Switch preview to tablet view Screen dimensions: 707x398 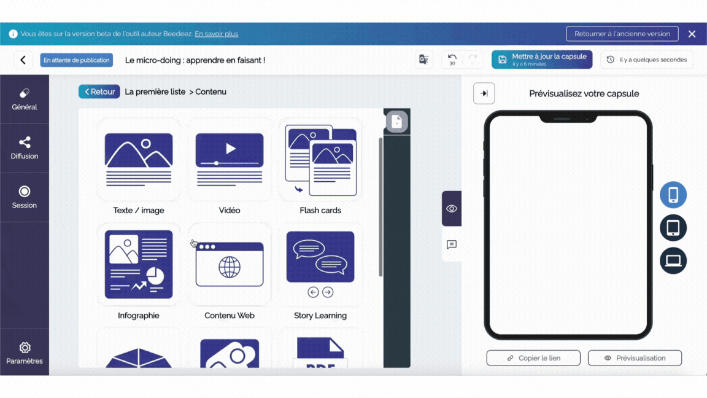pos(673,228)
